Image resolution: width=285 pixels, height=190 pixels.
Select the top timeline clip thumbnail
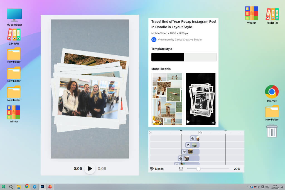point(198,139)
